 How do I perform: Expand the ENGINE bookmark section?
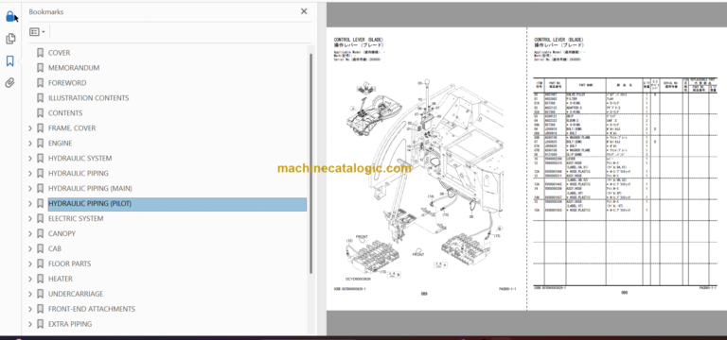[x=30, y=144]
